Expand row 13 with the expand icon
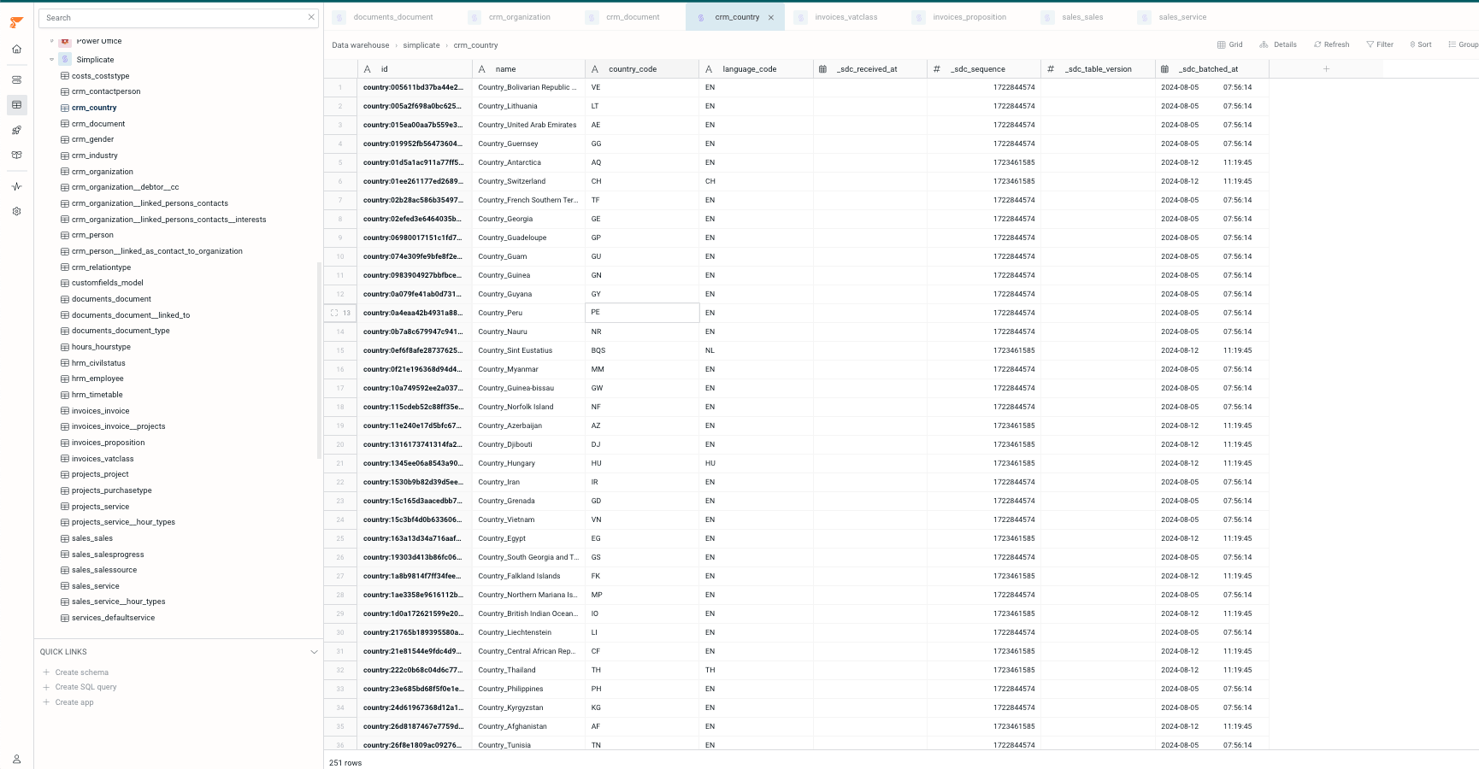Viewport: 1479px width, 769px height. 334,313
